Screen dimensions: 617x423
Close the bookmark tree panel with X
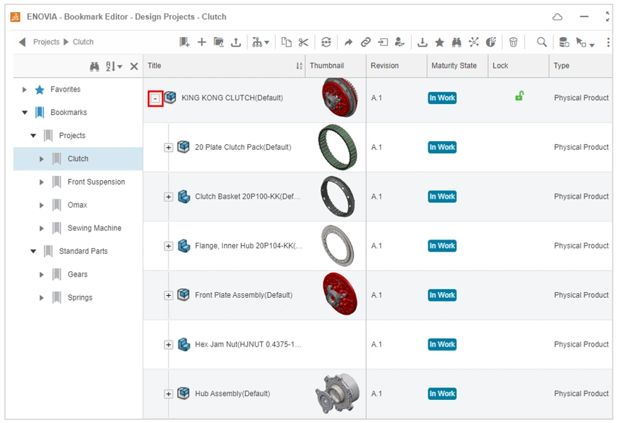134,67
